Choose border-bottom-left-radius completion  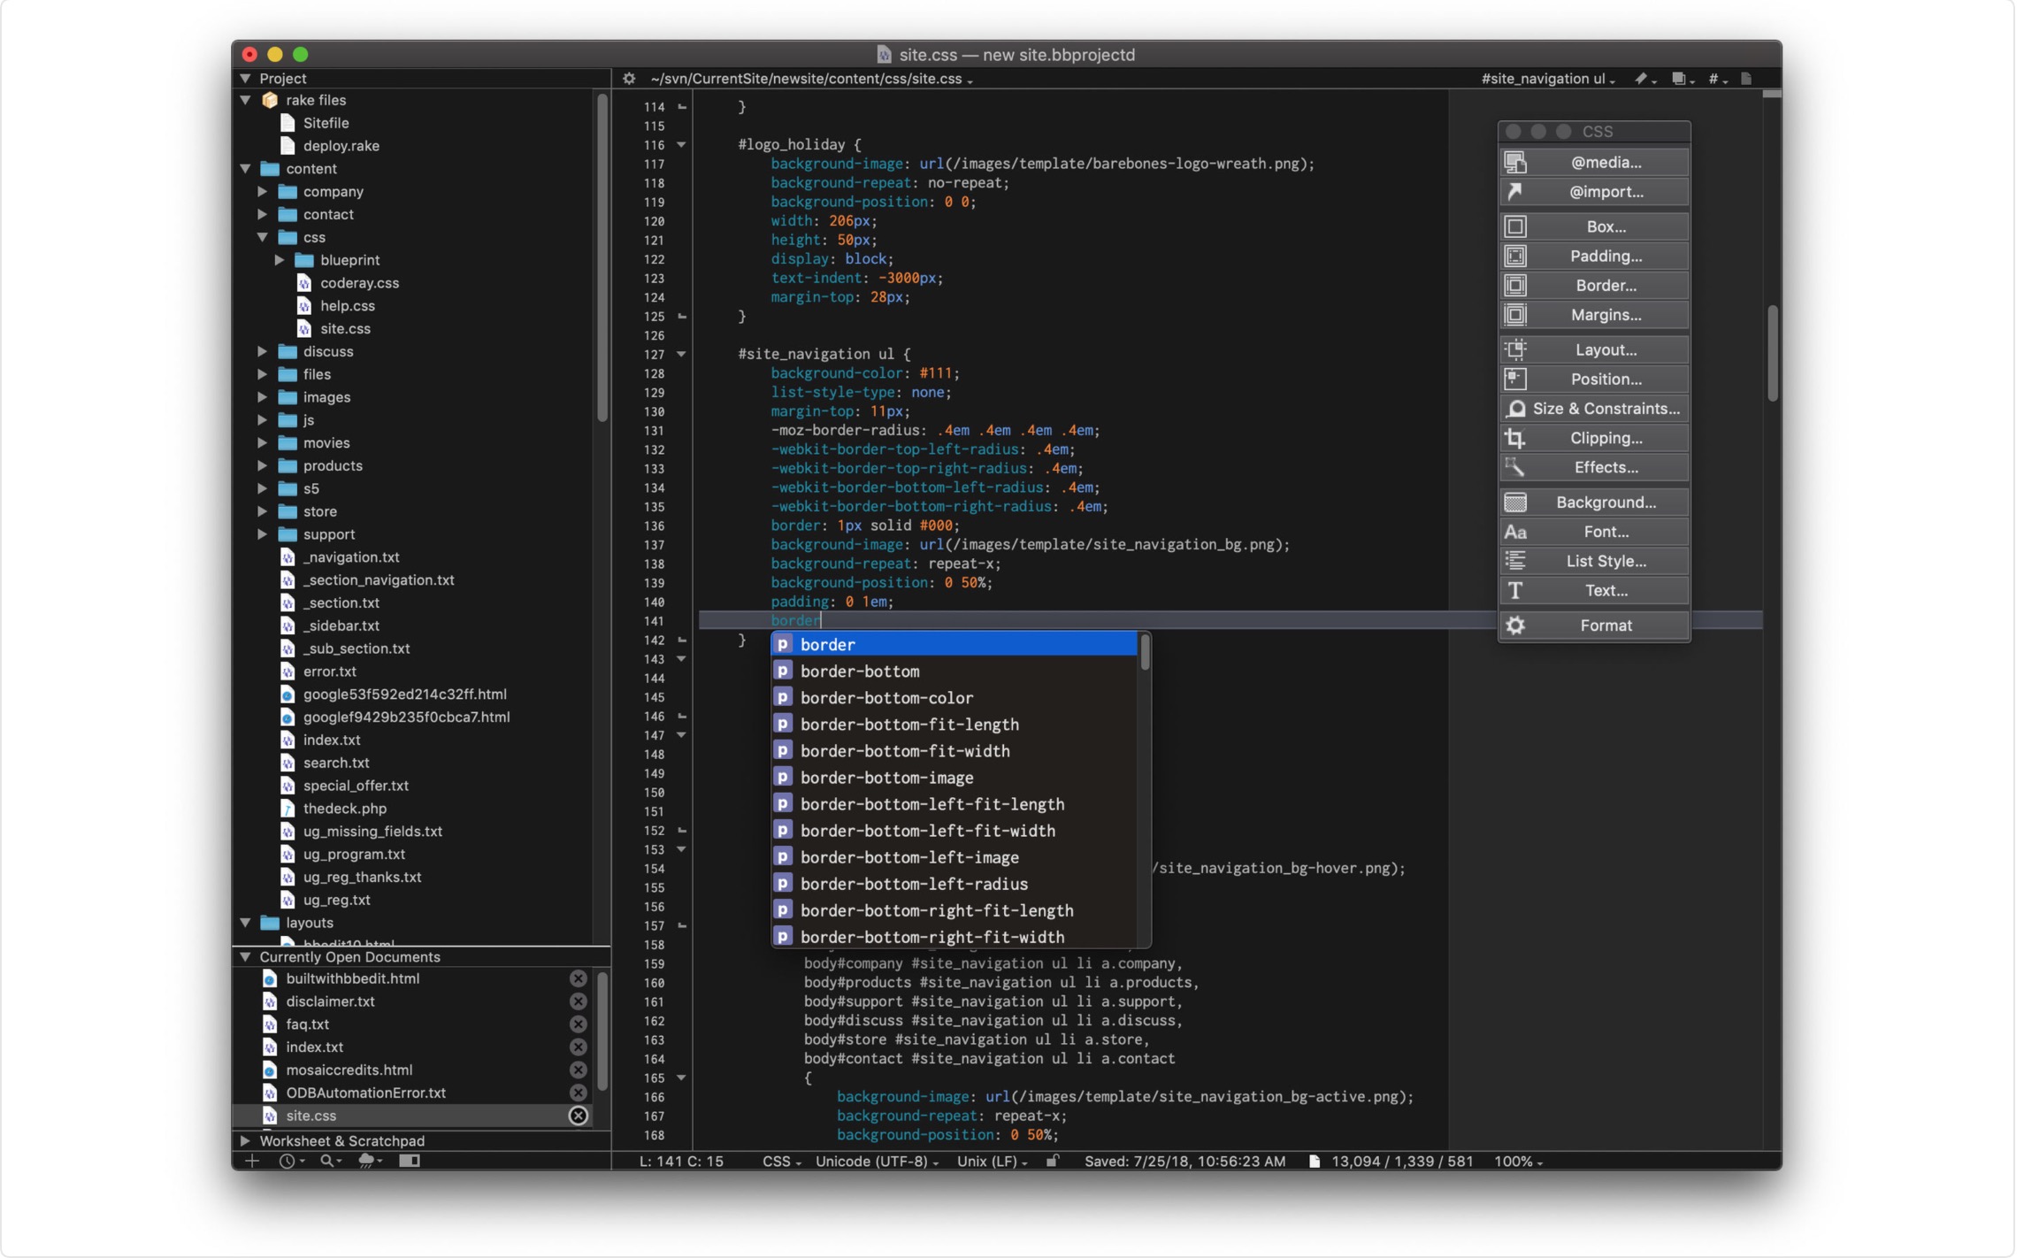(914, 884)
